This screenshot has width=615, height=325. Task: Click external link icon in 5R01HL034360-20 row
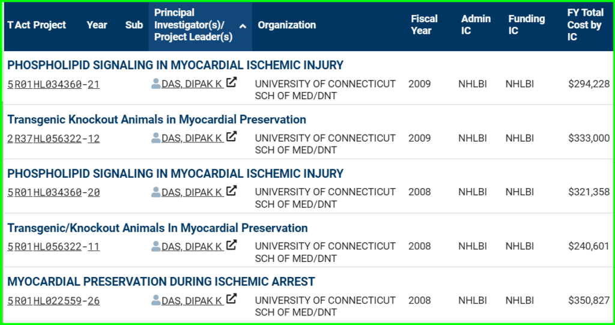pos(232,191)
